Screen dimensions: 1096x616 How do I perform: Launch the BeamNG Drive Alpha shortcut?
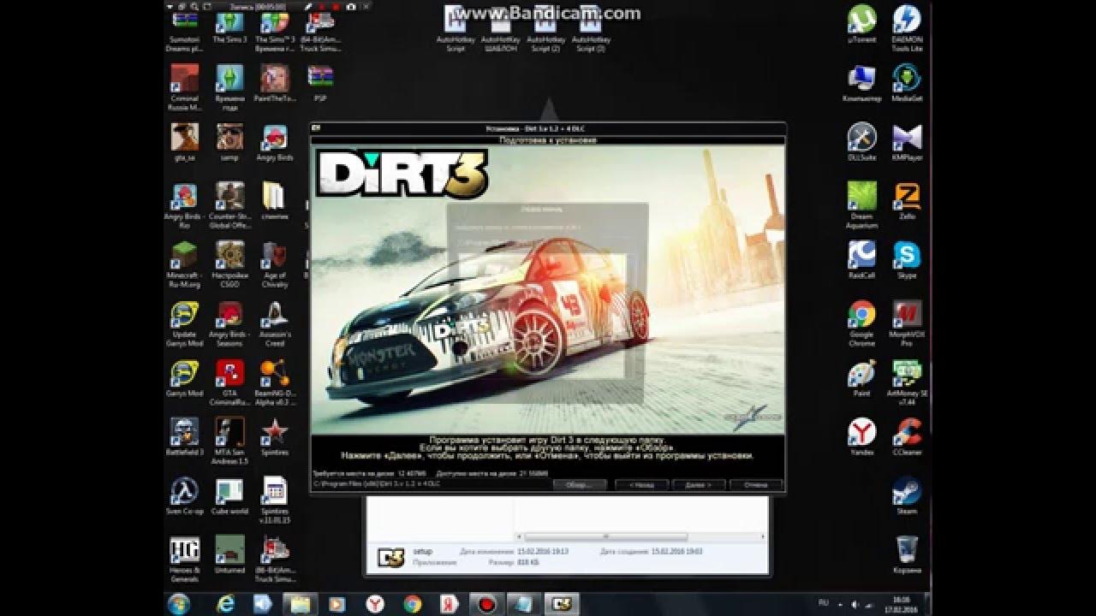pos(275,382)
